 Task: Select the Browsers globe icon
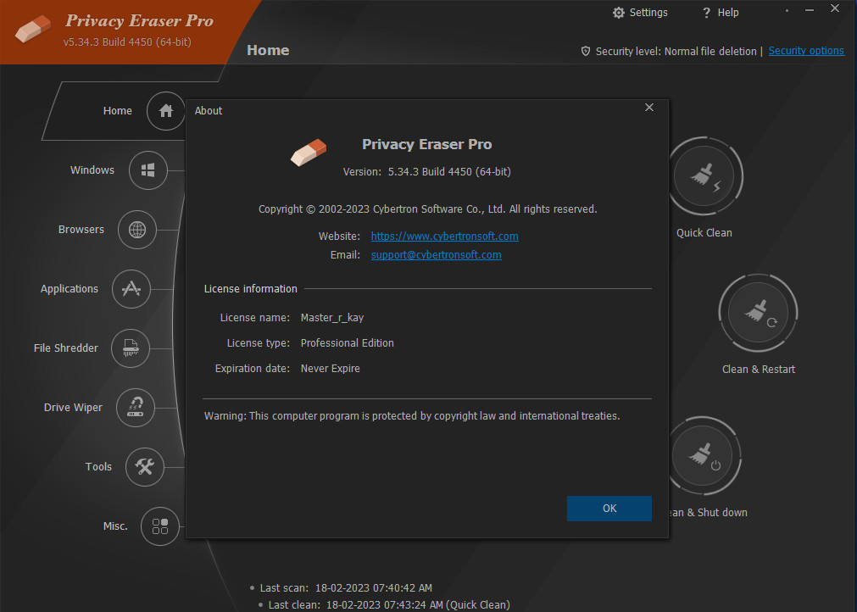[x=137, y=230]
